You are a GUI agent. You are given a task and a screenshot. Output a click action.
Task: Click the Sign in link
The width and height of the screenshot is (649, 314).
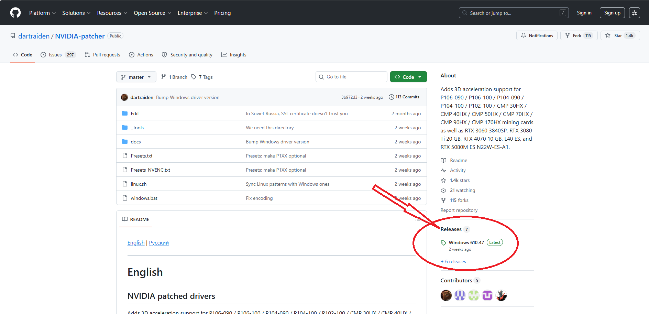point(584,13)
